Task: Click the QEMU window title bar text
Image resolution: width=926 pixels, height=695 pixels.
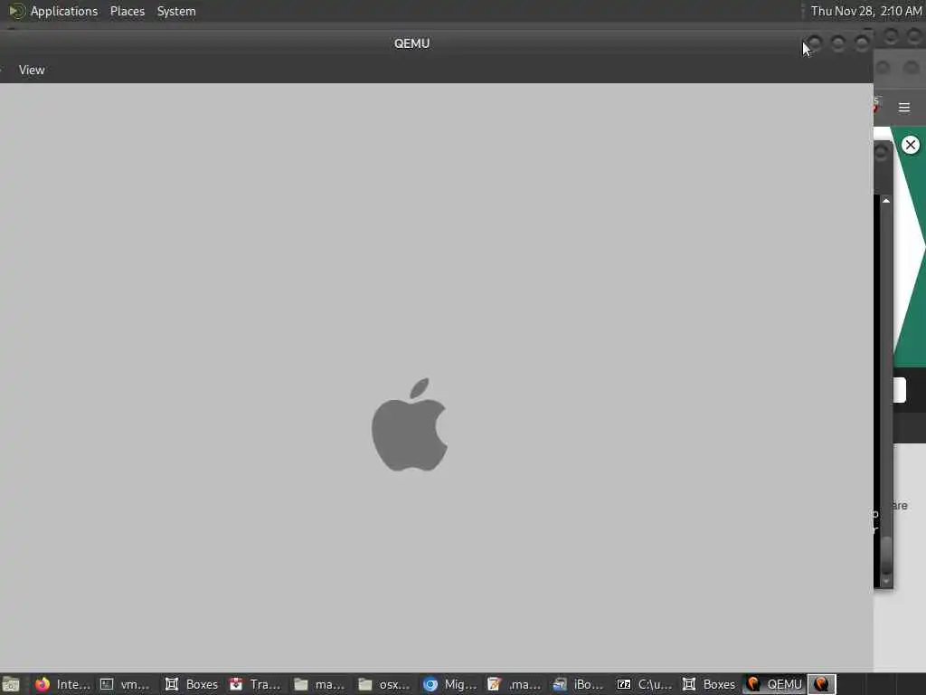Action: [411, 43]
